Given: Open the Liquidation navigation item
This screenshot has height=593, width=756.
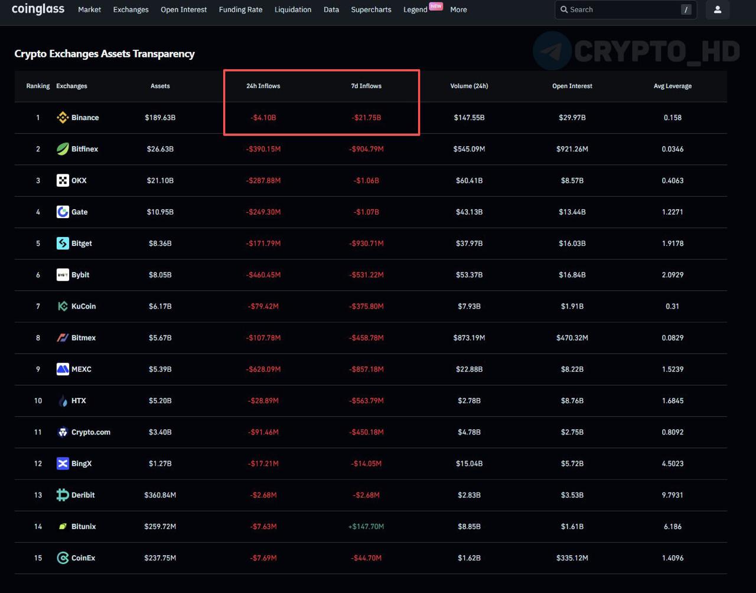Looking at the screenshot, I should pos(293,9).
